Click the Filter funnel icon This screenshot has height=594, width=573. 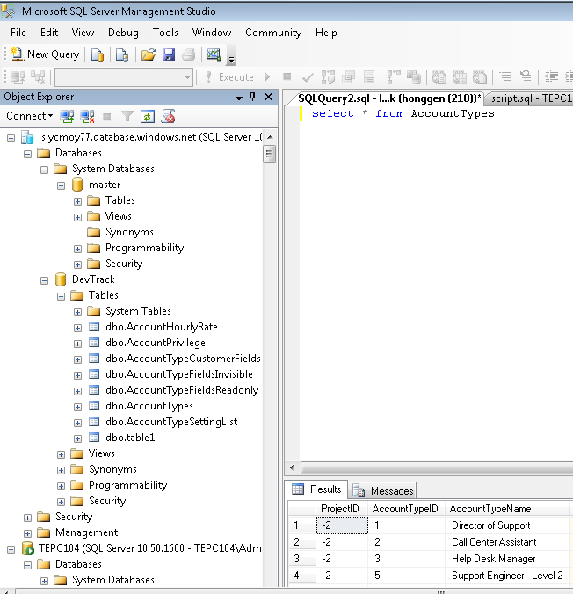coord(127,117)
